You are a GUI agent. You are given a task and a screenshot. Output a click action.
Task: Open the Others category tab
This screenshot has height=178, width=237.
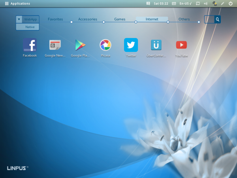184,19
